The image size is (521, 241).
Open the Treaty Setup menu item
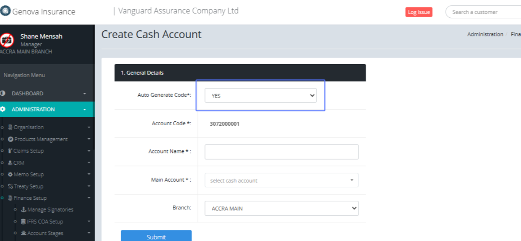point(29,186)
